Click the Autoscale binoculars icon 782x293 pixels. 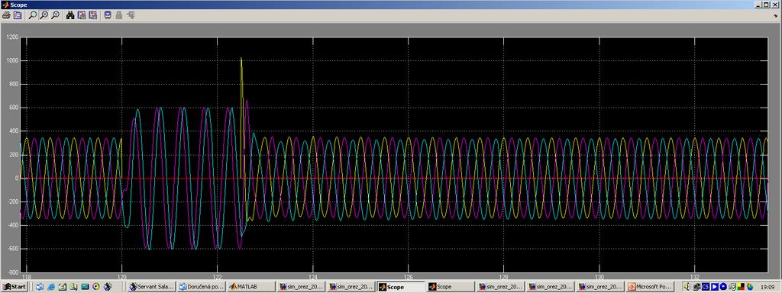[x=70, y=15]
